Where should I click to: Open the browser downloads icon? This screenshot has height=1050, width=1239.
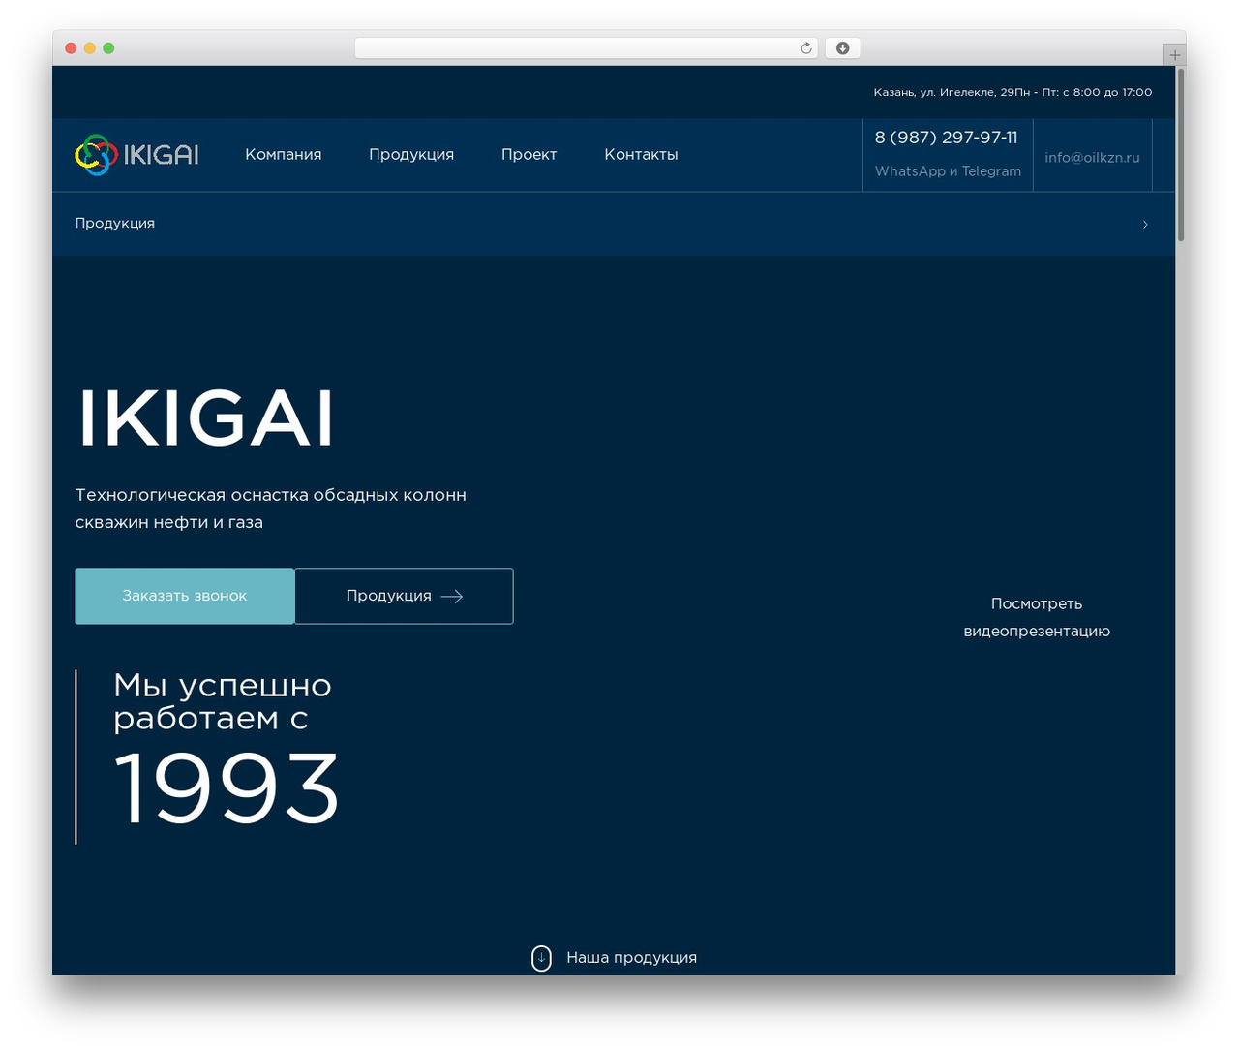[x=842, y=48]
